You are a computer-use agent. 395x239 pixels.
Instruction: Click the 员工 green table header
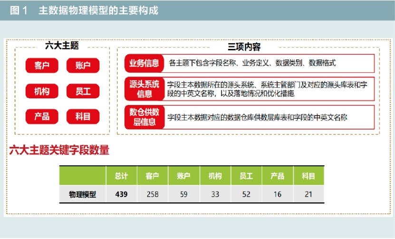pyautogui.click(x=246, y=176)
